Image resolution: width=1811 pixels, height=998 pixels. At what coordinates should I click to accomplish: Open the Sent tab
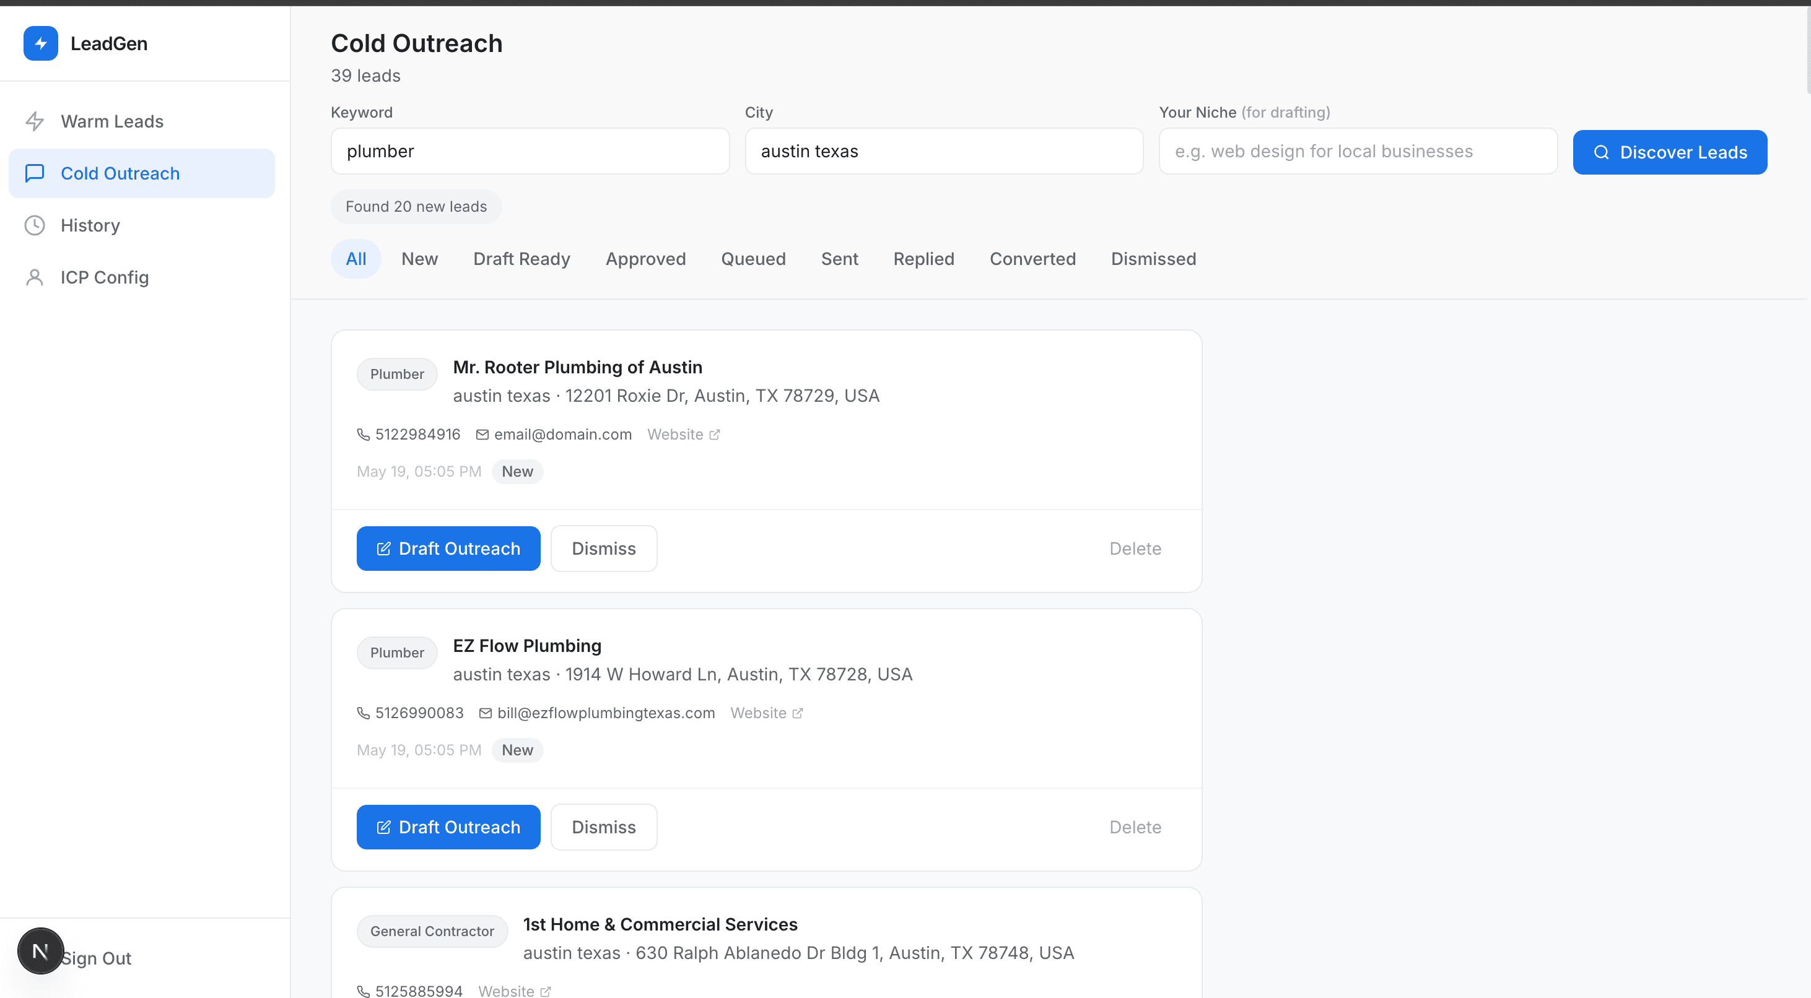tap(839, 259)
